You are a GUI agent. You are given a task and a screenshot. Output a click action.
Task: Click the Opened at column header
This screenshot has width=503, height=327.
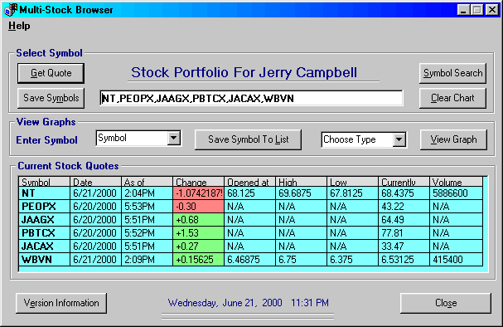click(x=250, y=182)
